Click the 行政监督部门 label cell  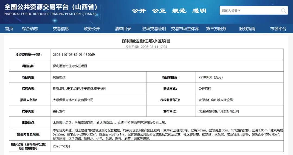click(x=171, y=100)
